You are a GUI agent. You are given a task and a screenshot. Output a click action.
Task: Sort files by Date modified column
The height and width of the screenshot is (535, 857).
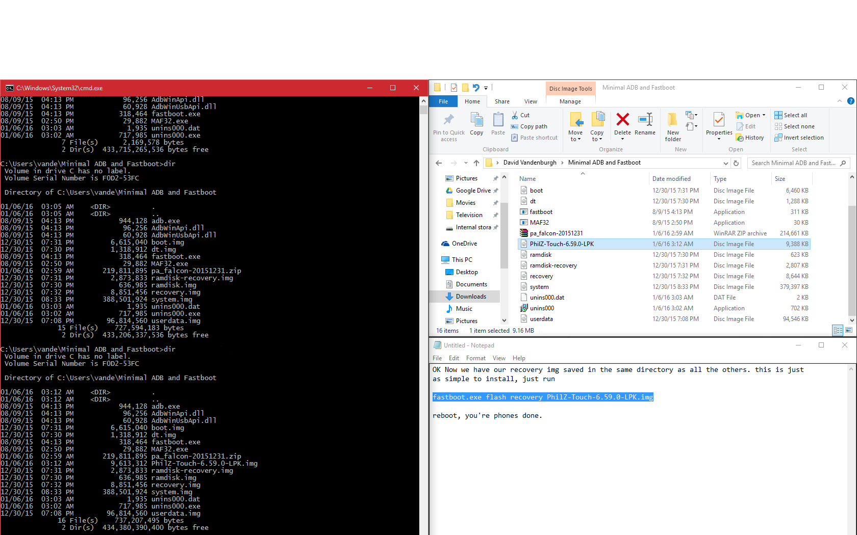tap(671, 179)
